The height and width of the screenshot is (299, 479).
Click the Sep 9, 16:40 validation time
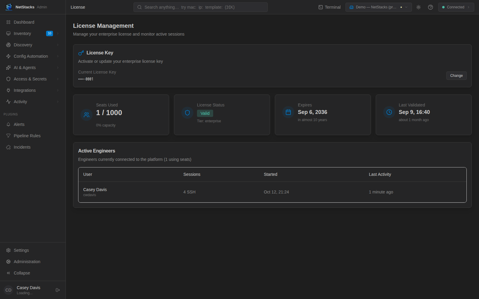(414, 112)
